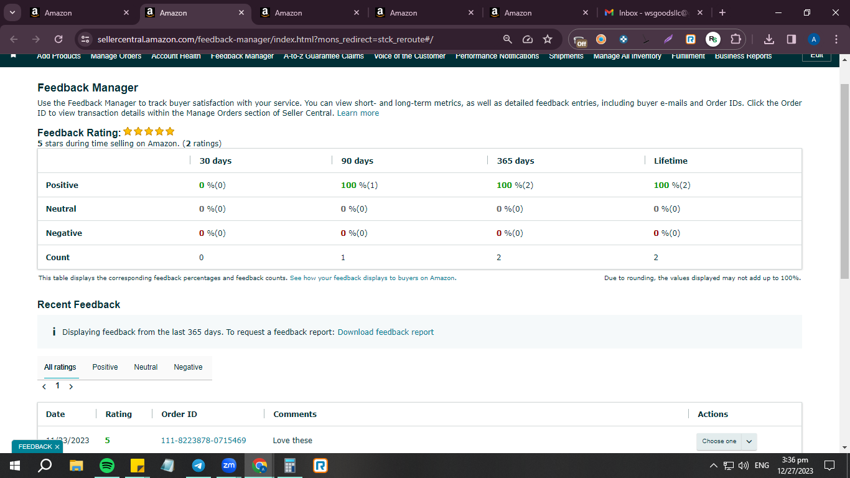The height and width of the screenshot is (478, 850).
Task: Click the 365 days Count cell under 365 days
Action: pos(499,258)
